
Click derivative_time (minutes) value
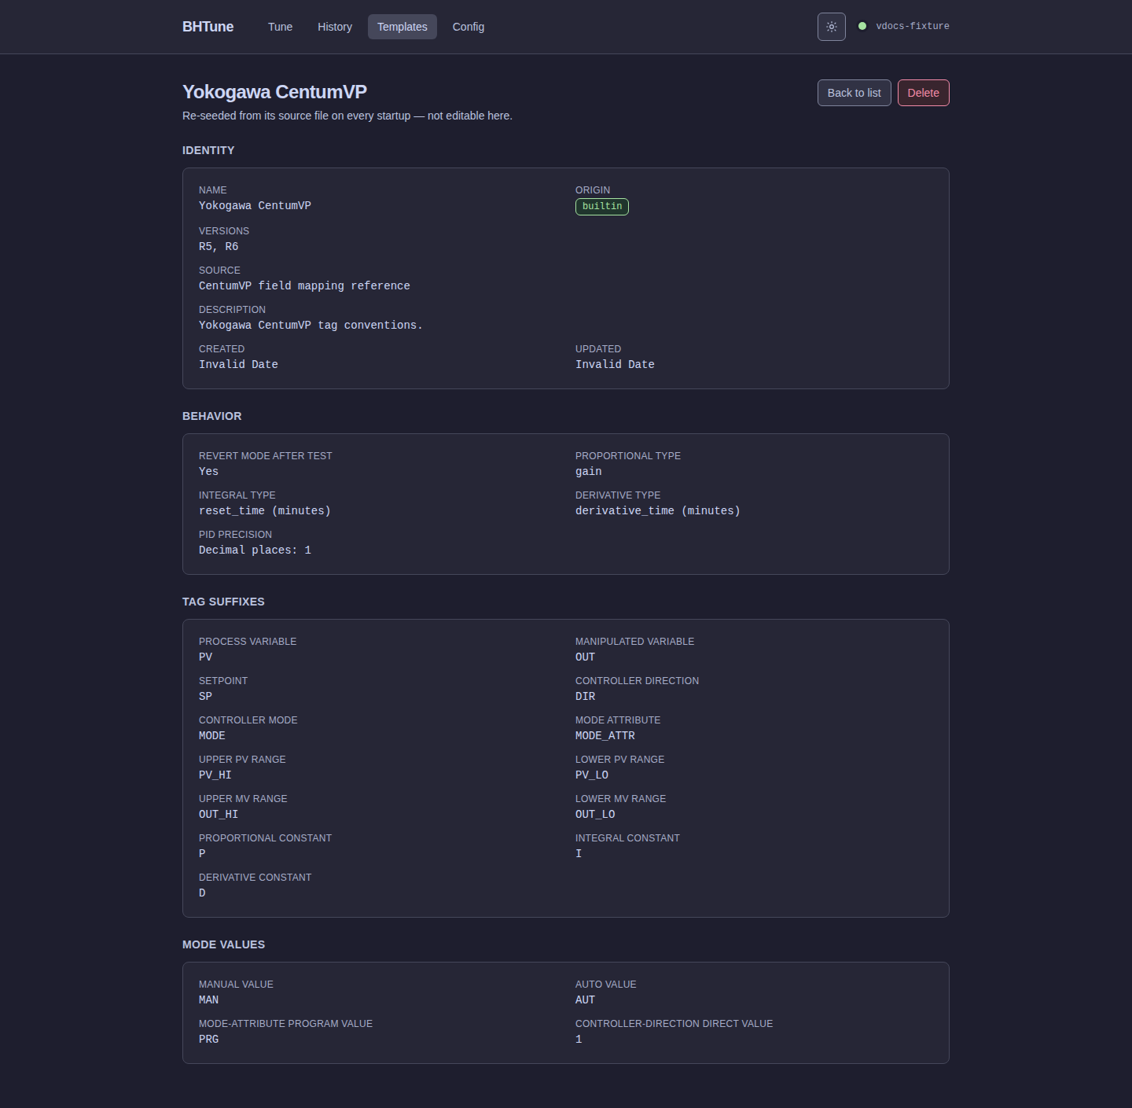[658, 511]
